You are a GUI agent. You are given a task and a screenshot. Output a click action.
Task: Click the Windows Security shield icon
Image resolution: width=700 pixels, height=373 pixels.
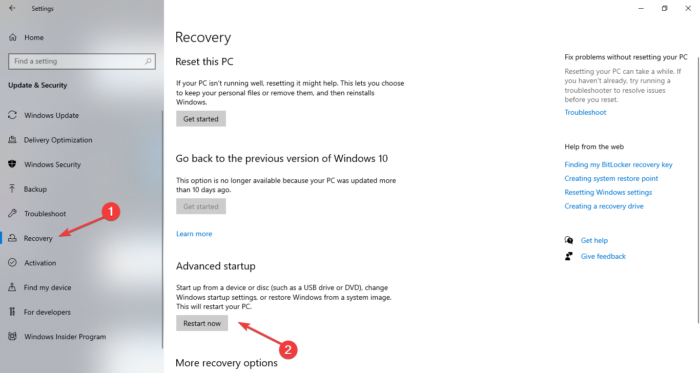pyautogui.click(x=13, y=164)
